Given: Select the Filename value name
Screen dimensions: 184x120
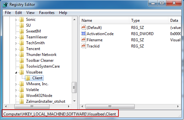Looking at the screenshot, I should click(x=95, y=40).
